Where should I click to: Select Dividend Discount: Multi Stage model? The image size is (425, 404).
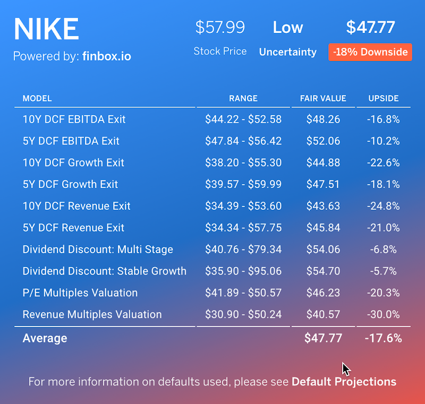click(x=98, y=250)
